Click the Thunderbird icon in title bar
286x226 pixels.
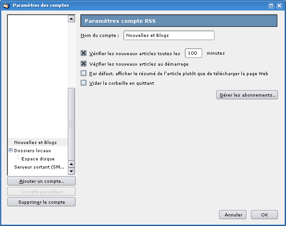tap(6, 5)
